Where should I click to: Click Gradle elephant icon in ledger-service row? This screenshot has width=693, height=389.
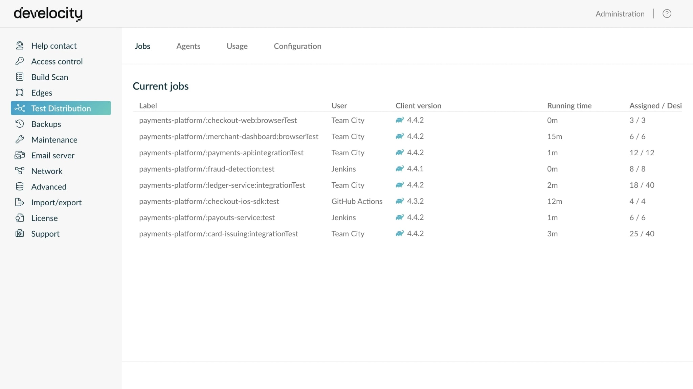(x=400, y=185)
